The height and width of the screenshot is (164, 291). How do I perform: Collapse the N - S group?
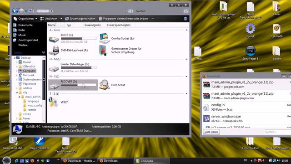tap(186, 77)
